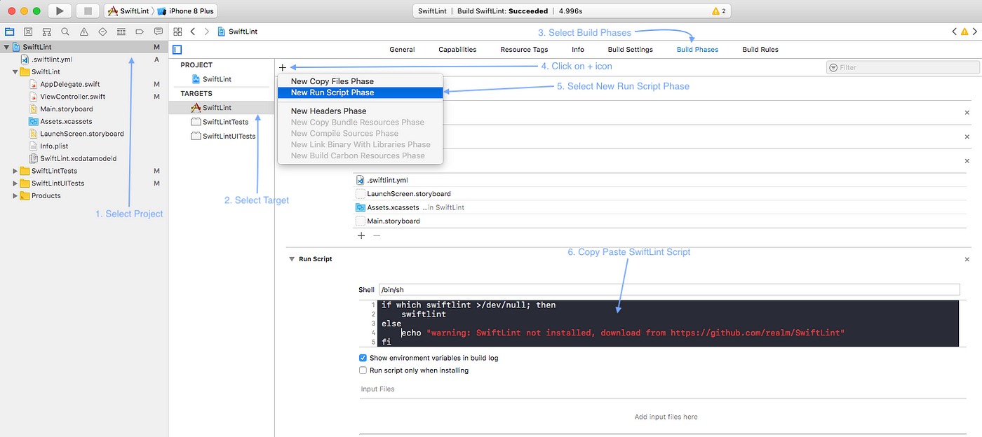Choose New Copy Files Phase

point(361,81)
